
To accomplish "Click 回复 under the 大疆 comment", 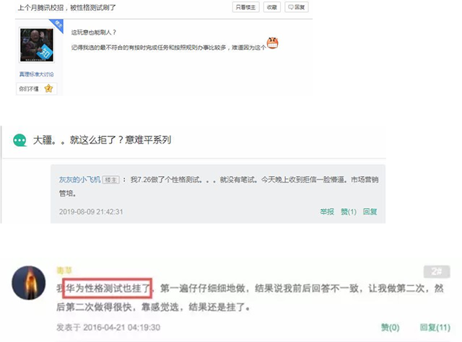I will 370,211.
